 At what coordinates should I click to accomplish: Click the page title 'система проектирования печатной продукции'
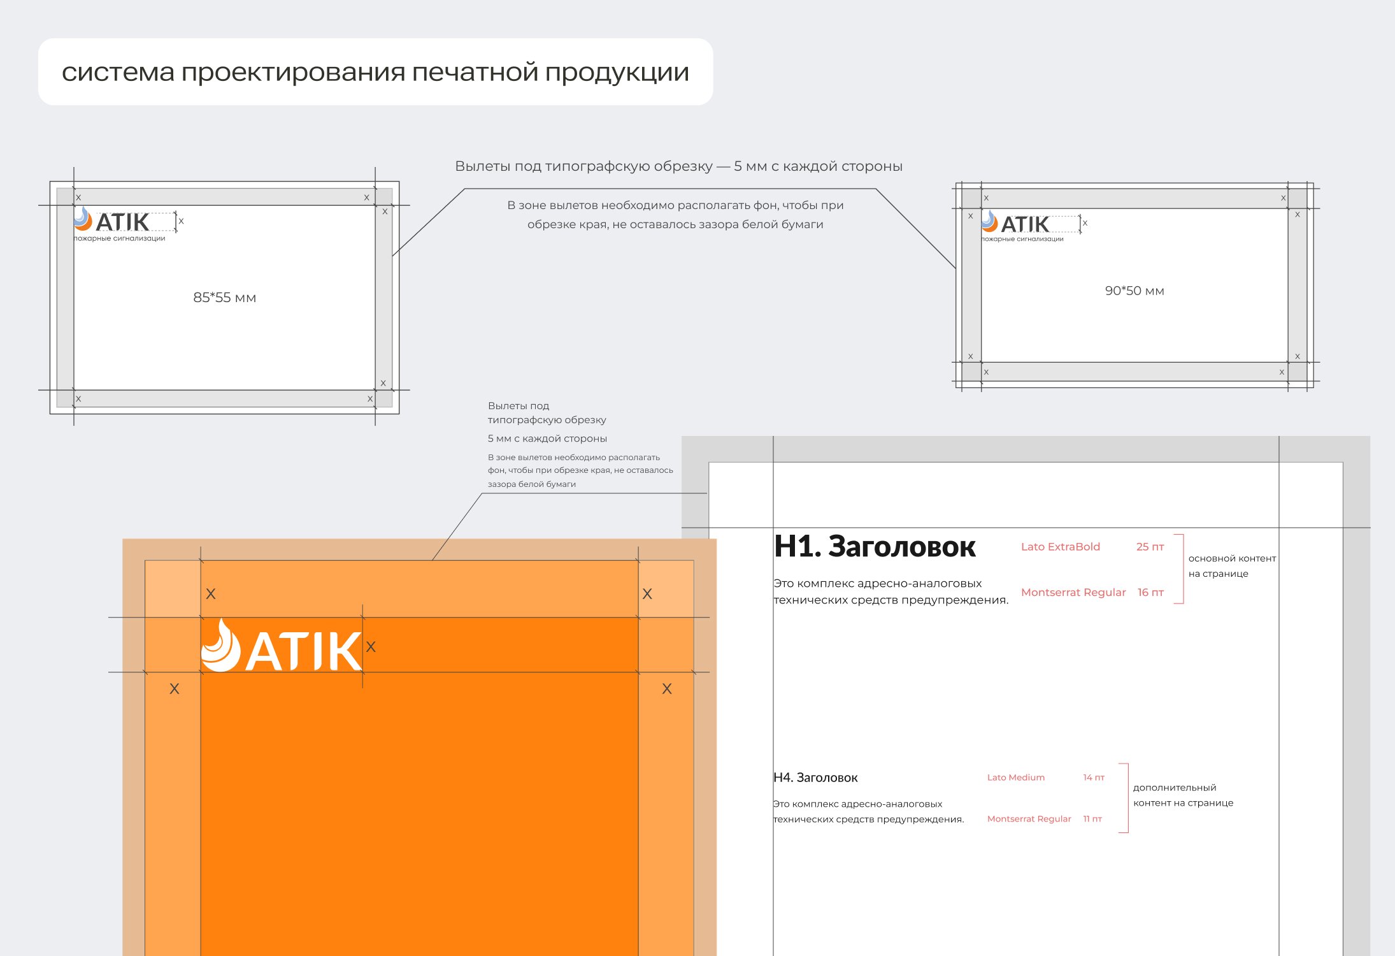pos(375,72)
